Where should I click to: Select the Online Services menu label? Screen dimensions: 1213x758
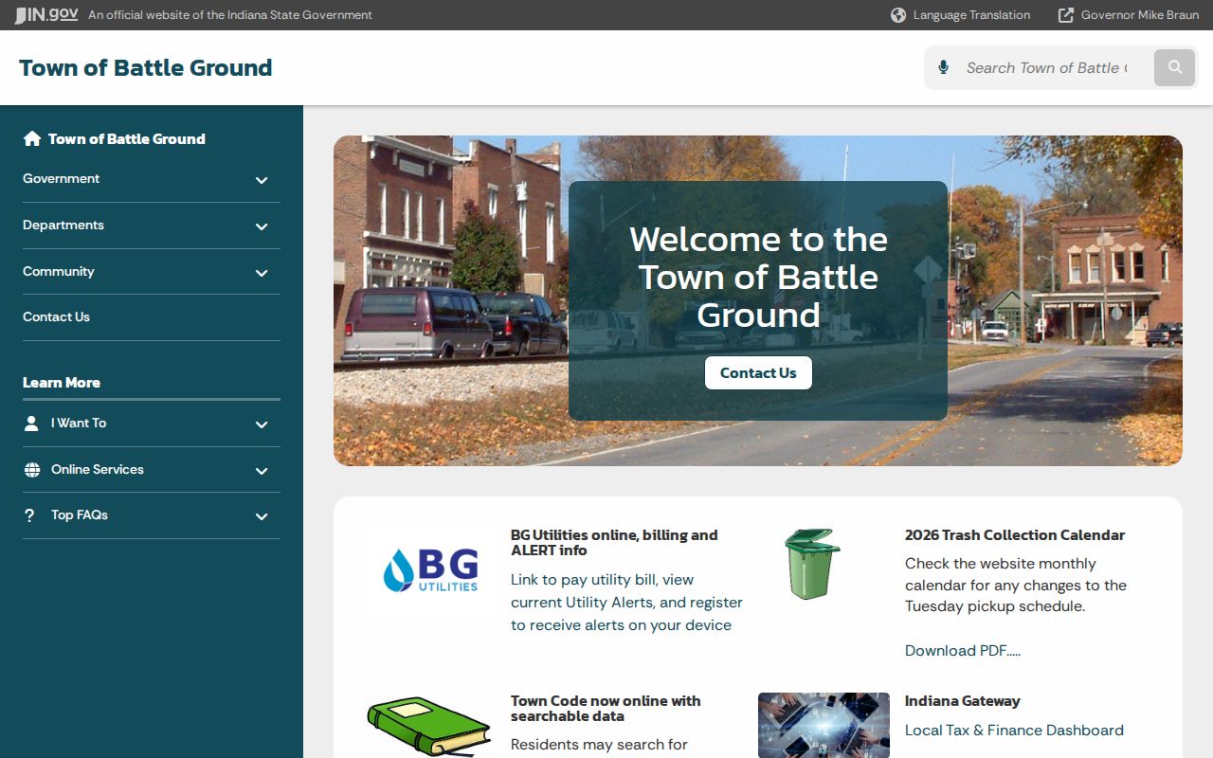pyautogui.click(x=98, y=469)
